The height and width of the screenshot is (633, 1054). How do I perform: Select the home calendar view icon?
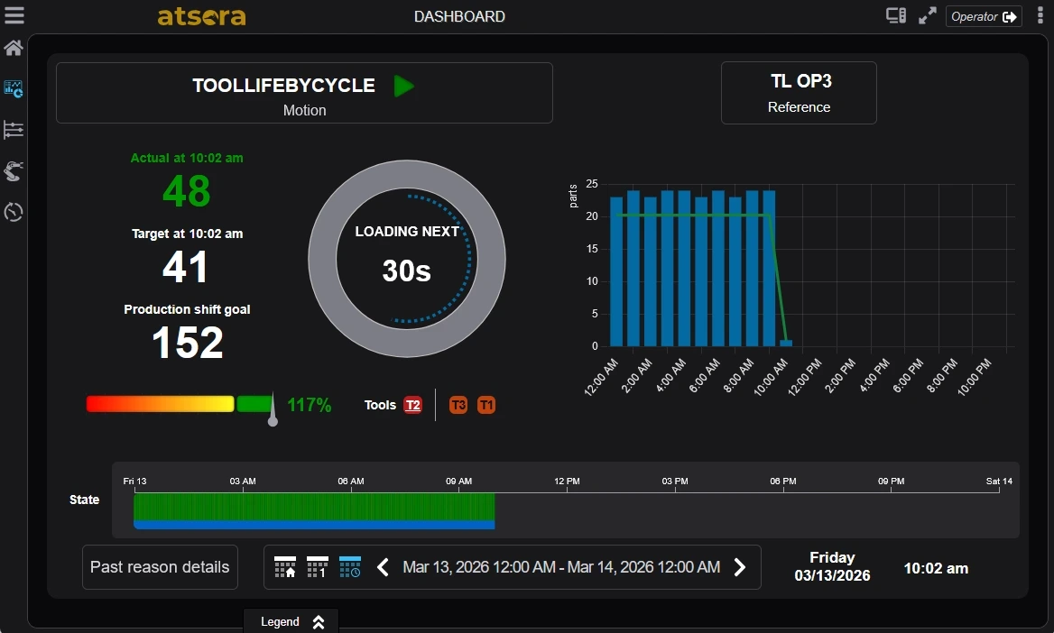(283, 567)
